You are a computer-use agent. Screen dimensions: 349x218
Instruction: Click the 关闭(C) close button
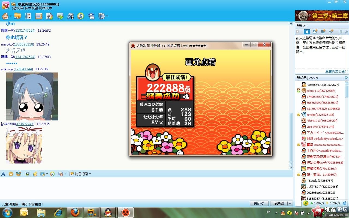coord(259,204)
